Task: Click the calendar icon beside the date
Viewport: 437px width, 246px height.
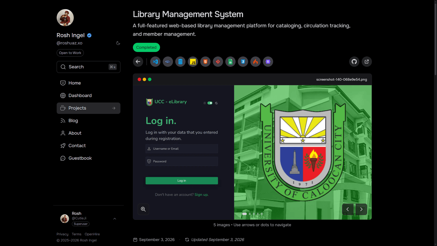Action: click(135, 240)
